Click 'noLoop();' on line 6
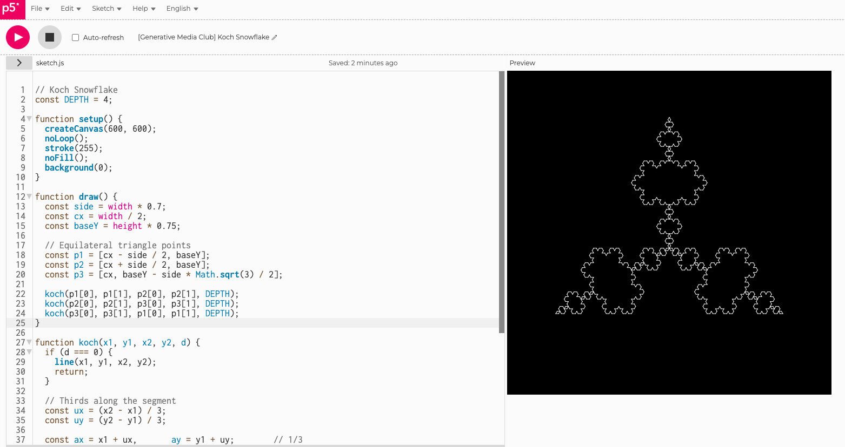Screen dimensions: 845x447 pos(66,138)
